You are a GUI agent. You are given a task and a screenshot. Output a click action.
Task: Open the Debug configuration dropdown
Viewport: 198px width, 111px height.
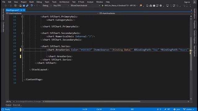47,6
